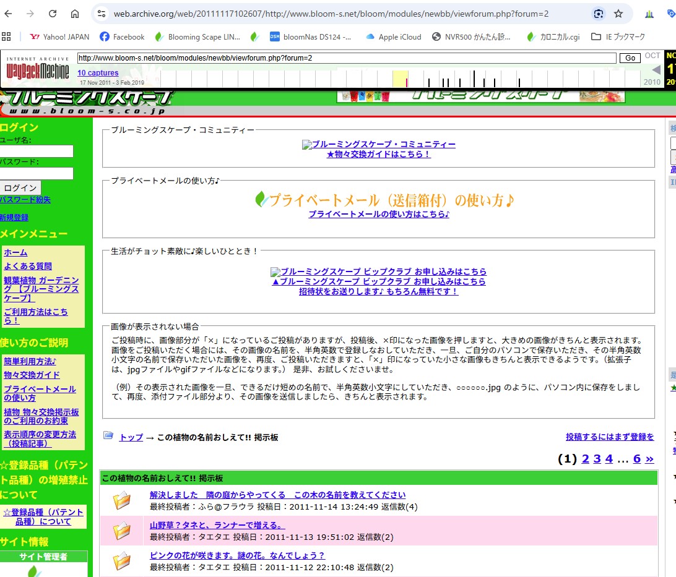This screenshot has width=676, height=577.
Task: Open プライベートメールの使い方 sidebar link
Action: click(x=40, y=393)
